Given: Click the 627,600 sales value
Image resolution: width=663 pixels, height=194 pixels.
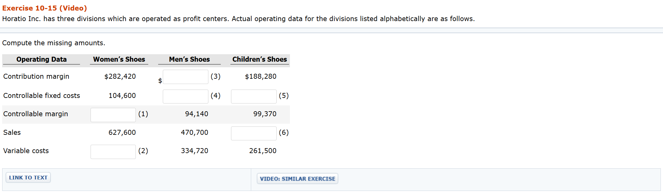Looking at the screenshot, I should tap(122, 132).
